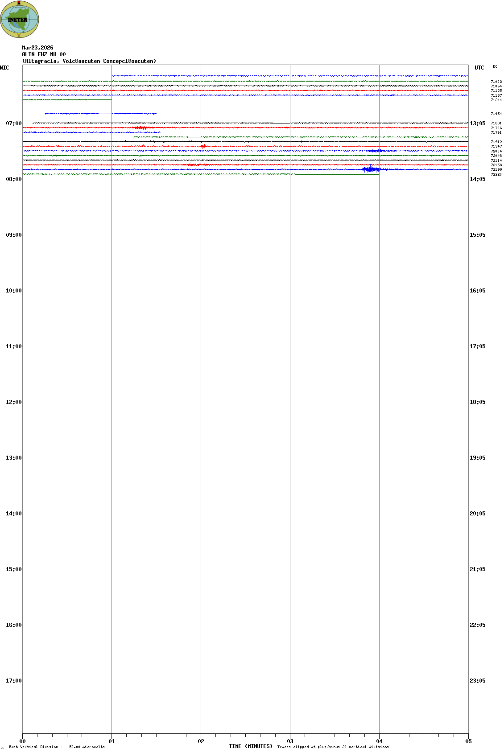Select the 13:05 UTC time marker
This screenshot has height=753, width=504.
[477, 123]
